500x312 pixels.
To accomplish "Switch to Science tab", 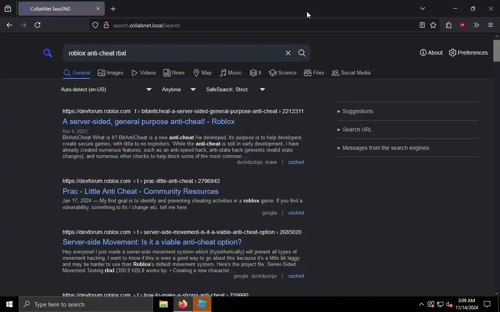I will (x=282, y=73).
